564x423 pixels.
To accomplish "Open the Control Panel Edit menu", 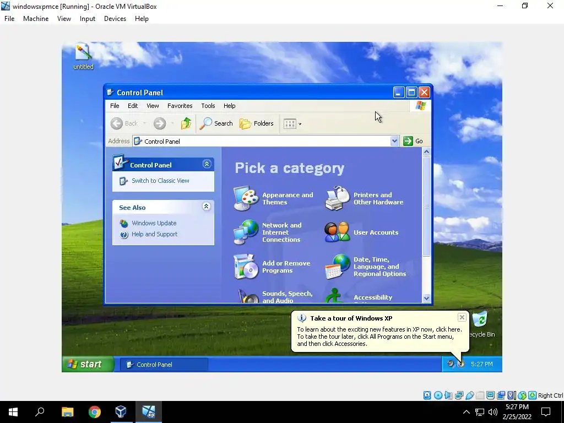I will point(133,106).
